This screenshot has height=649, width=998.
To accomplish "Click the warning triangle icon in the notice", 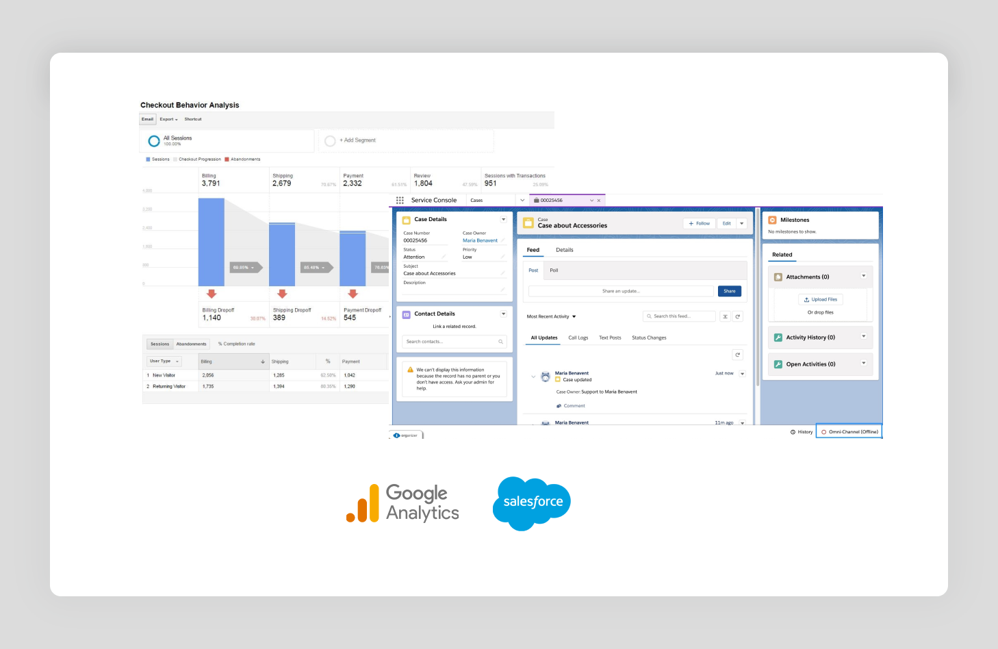I will (x=410, y=370).
